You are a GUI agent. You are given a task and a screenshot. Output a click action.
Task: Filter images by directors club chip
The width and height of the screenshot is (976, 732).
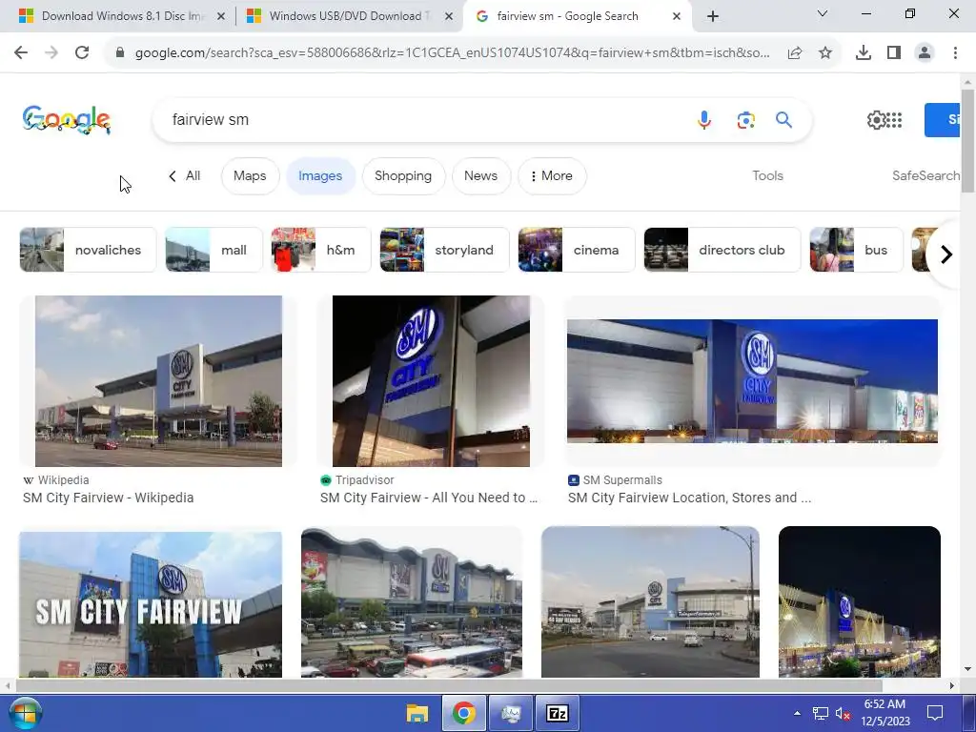pyautogui.click(x=722, y=250)
